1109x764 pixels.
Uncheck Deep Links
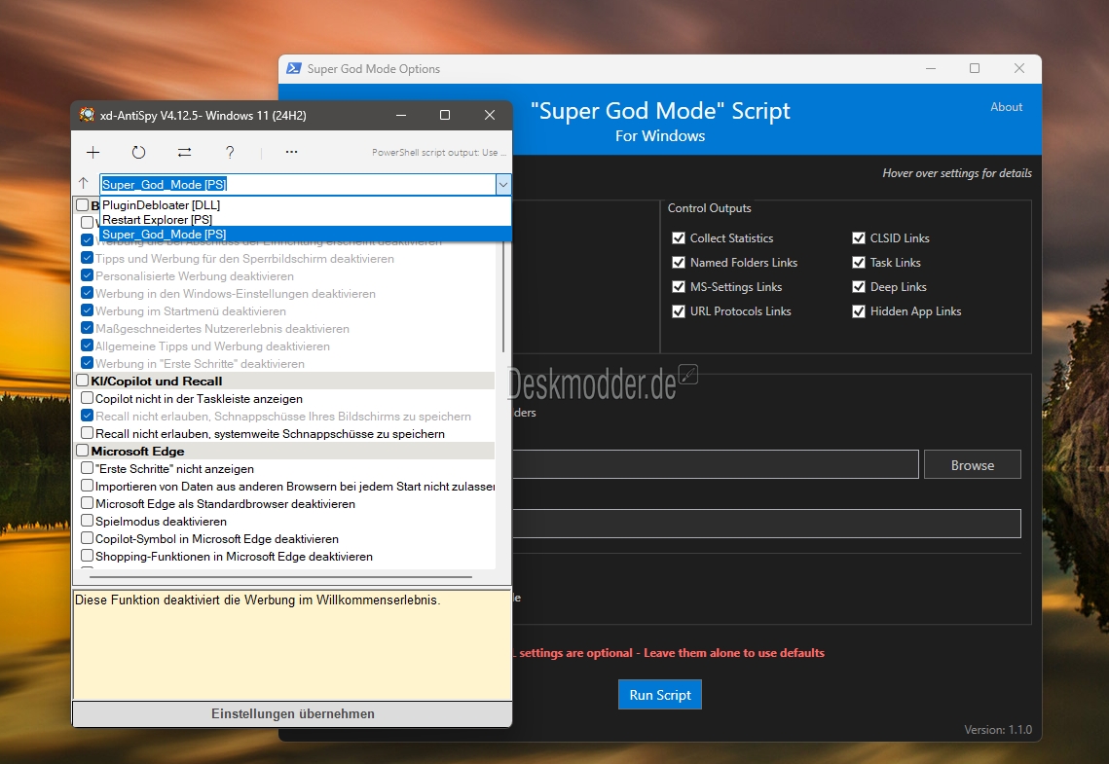(x=859, y=287)
